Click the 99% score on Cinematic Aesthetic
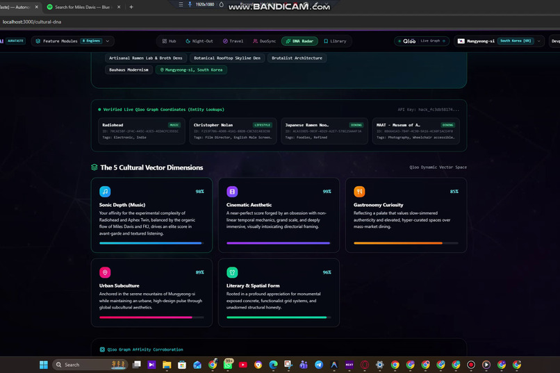The height and width of the screenshot is (373, 560). click(327, 191)
